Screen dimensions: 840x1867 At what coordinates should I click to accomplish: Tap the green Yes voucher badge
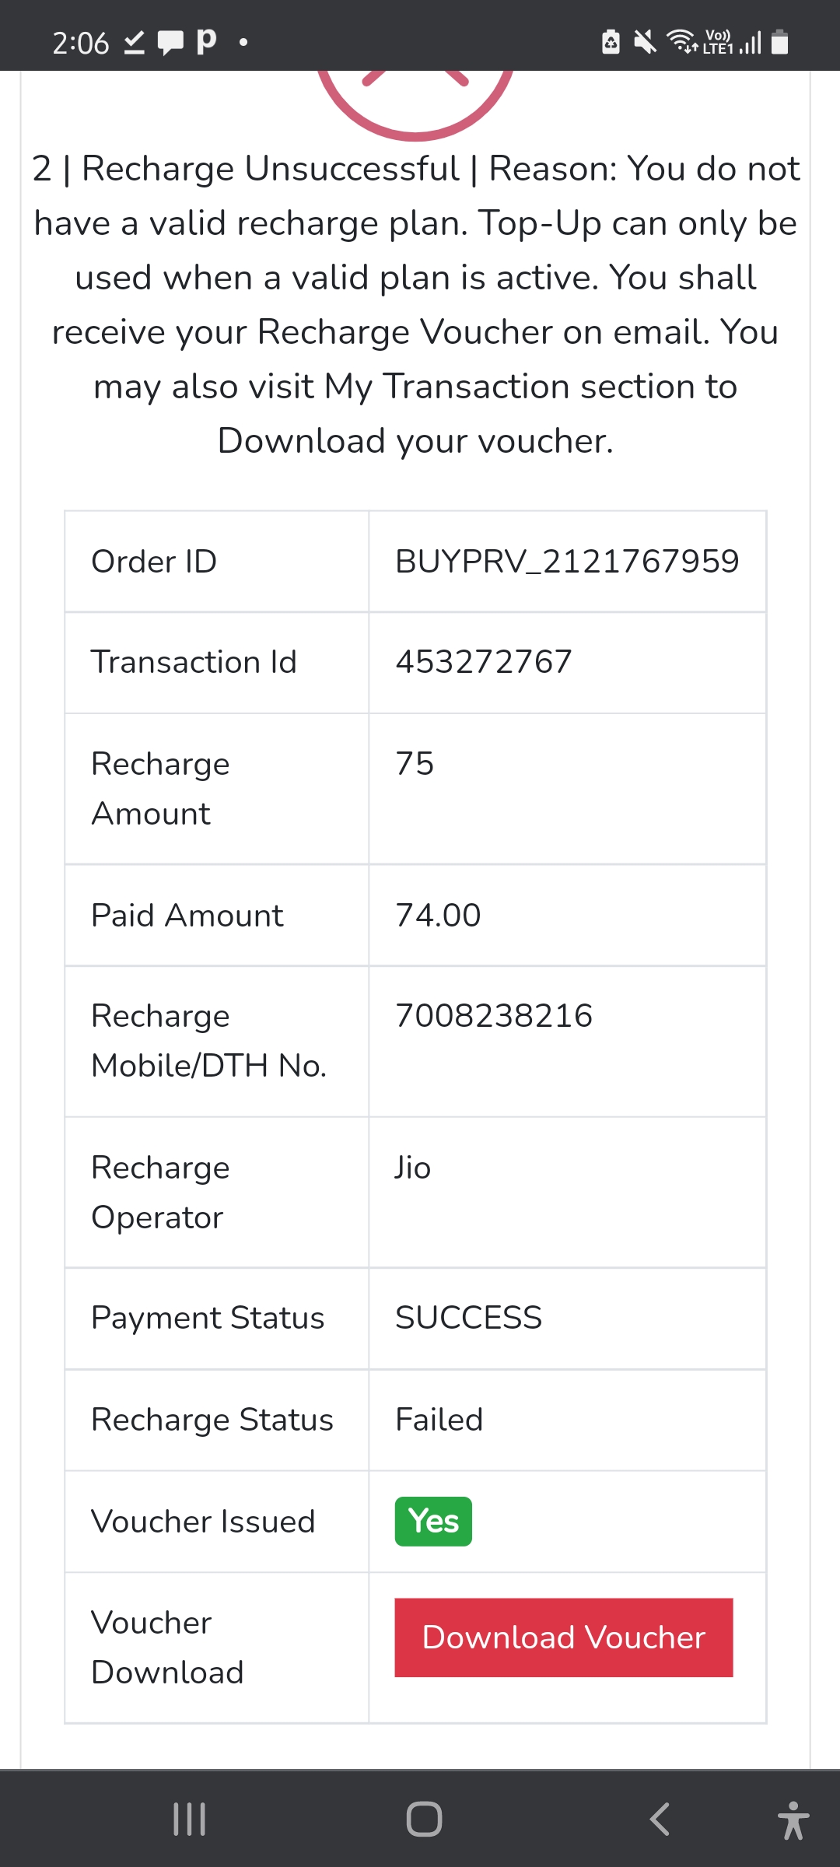(x=433, y=1521)
